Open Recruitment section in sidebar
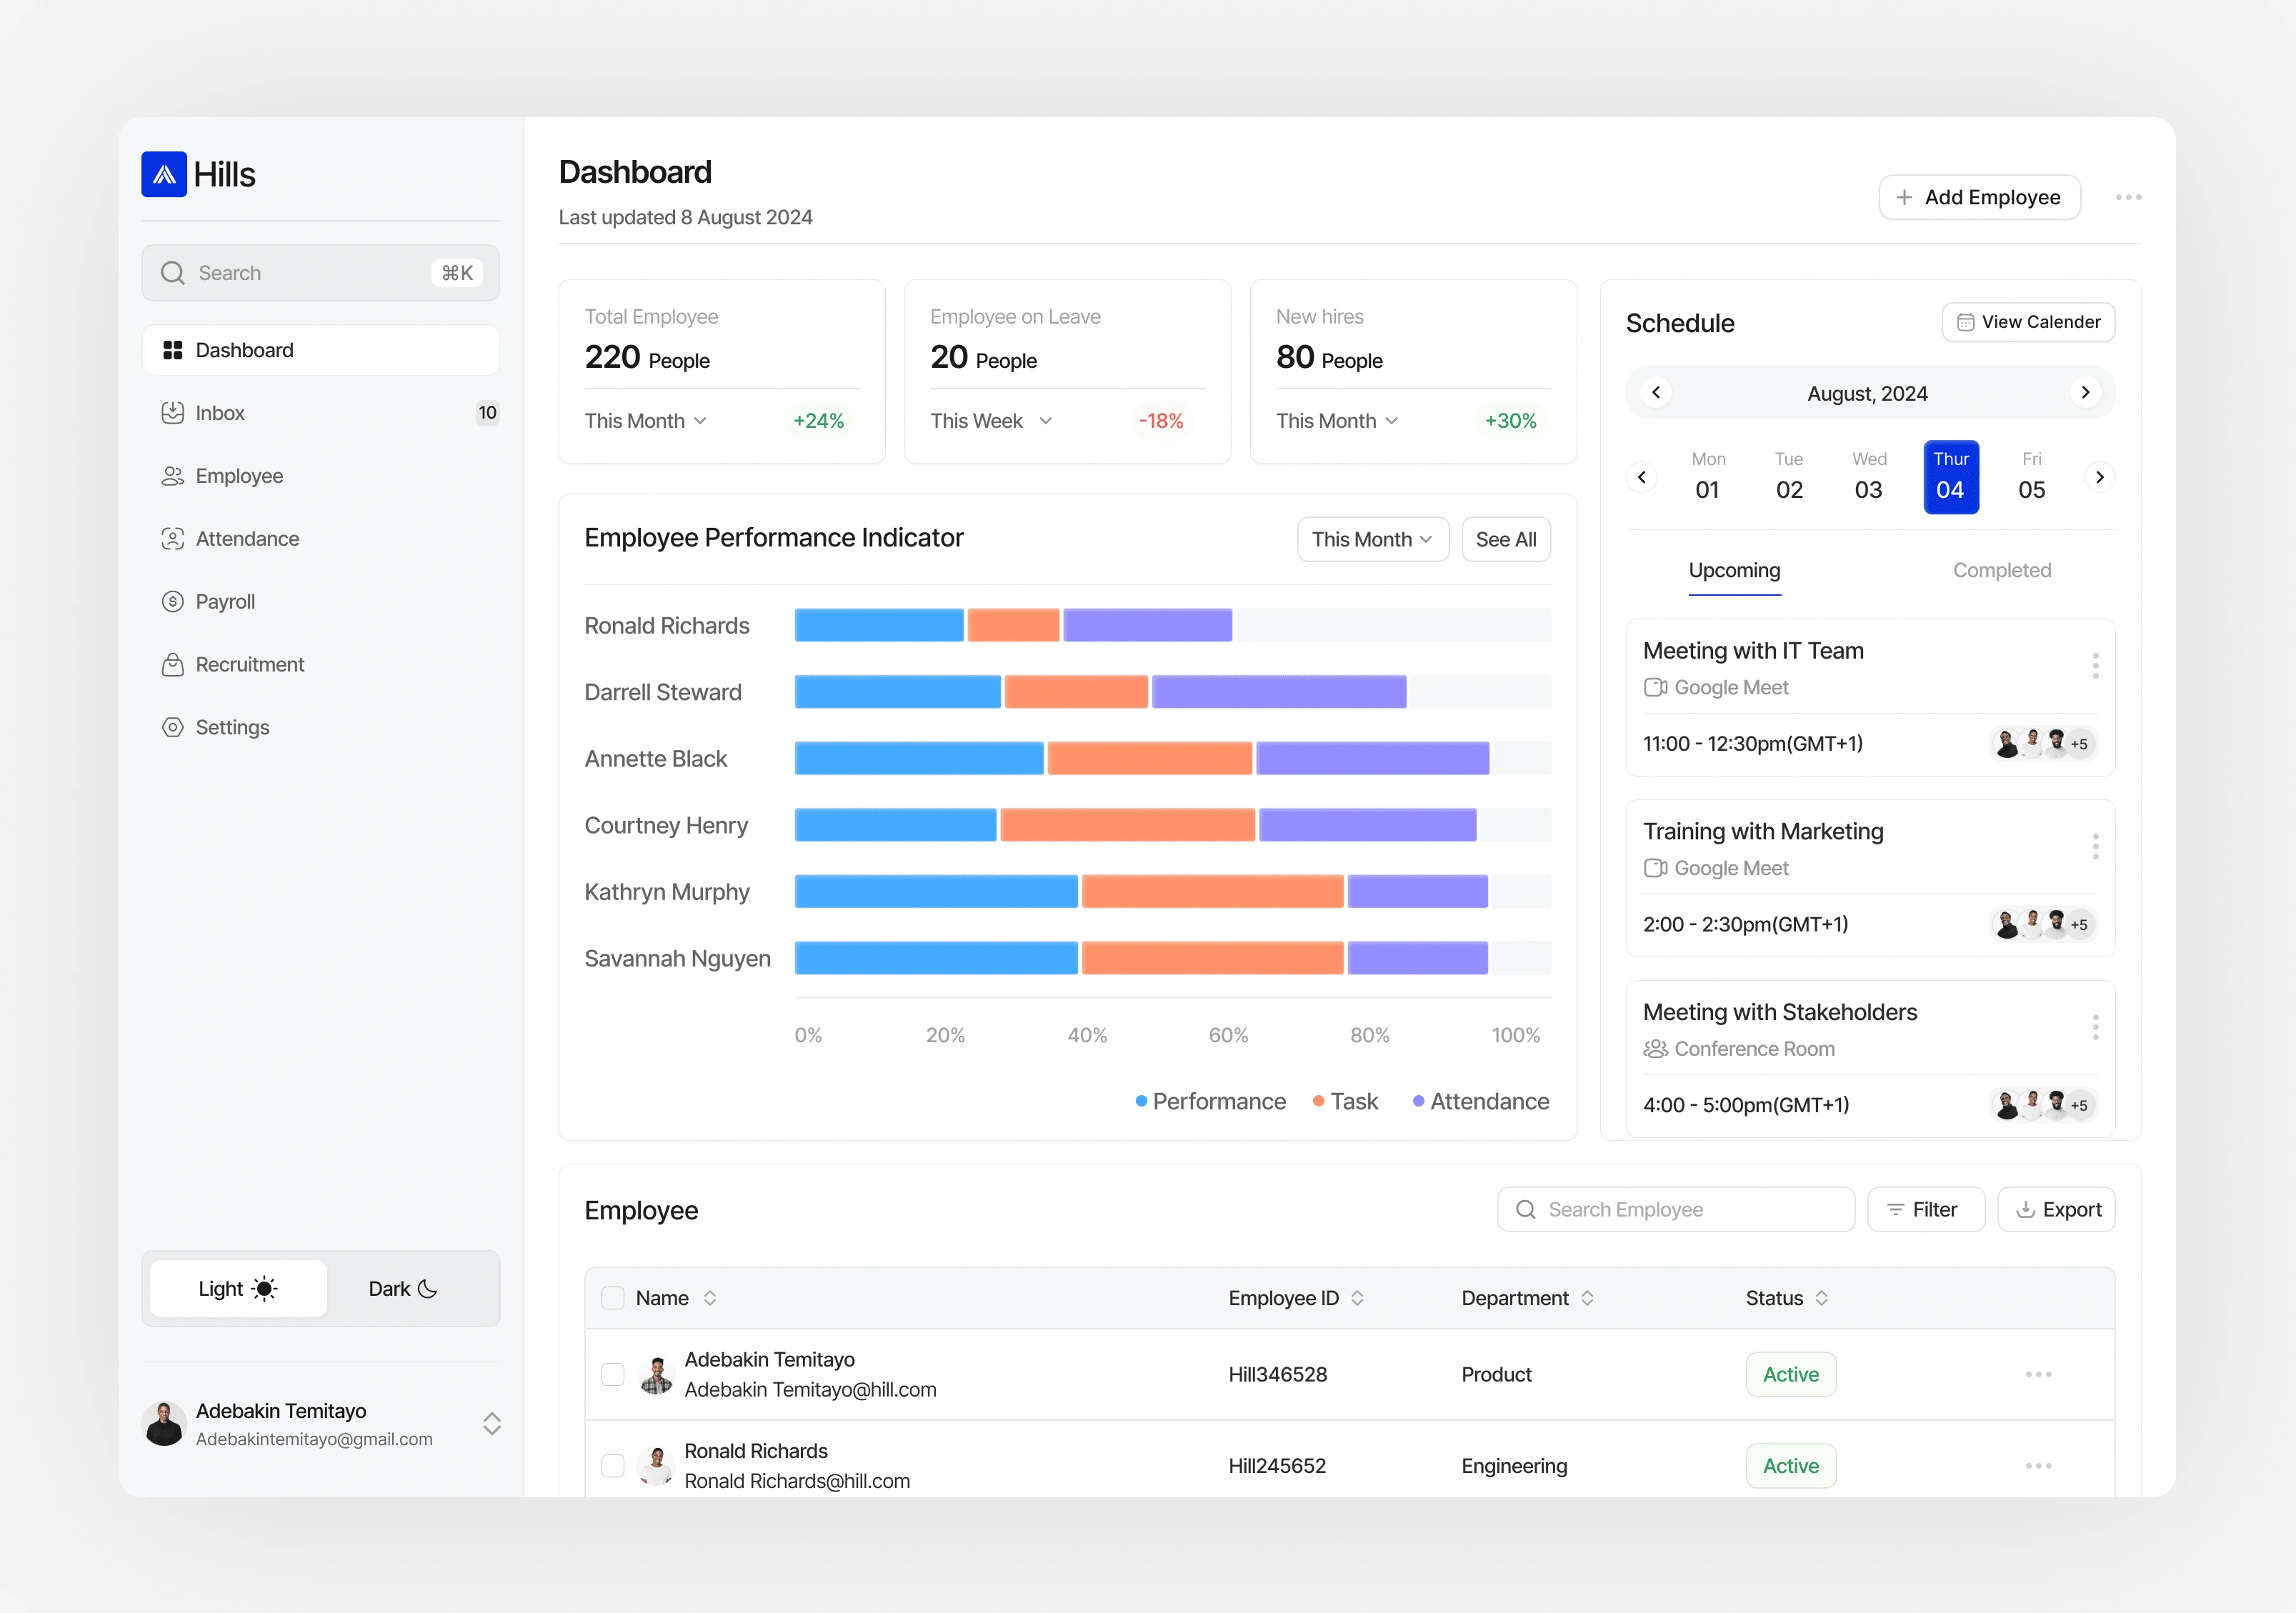Screen dimensions: 2296x1613 (249, 665)
